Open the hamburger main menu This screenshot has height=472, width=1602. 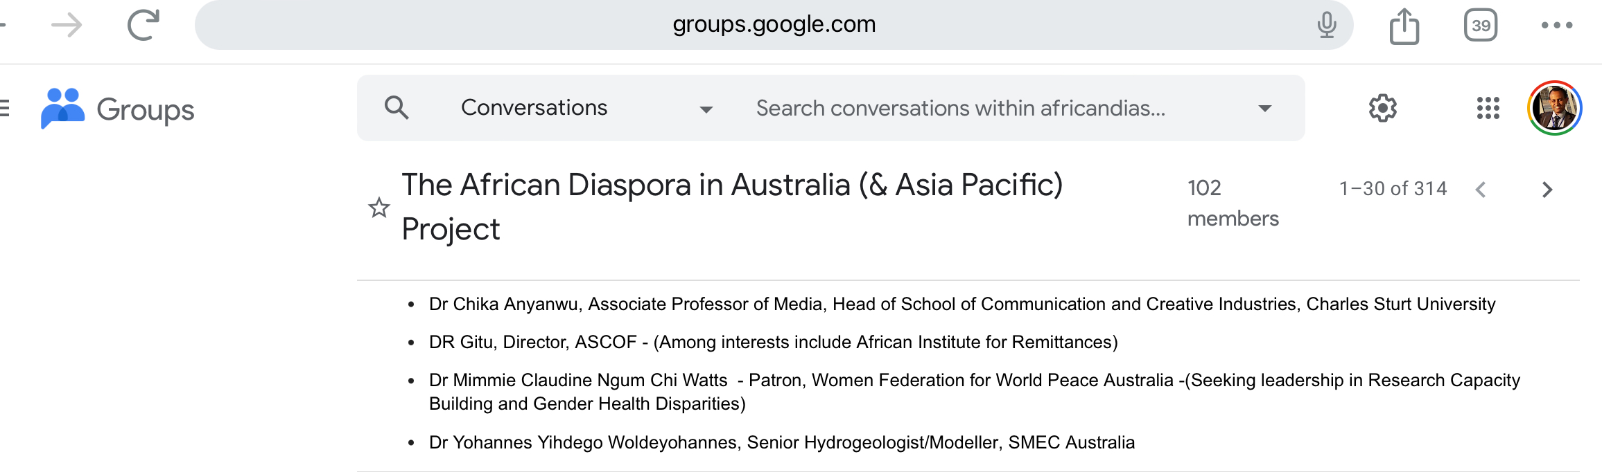pyautogui.click(x=4, y=109)
